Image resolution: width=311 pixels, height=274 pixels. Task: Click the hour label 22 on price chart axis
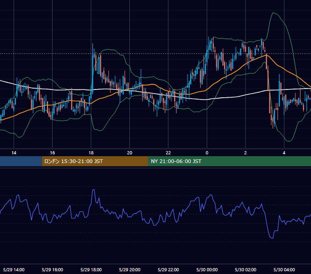click(x=168, y=153)
